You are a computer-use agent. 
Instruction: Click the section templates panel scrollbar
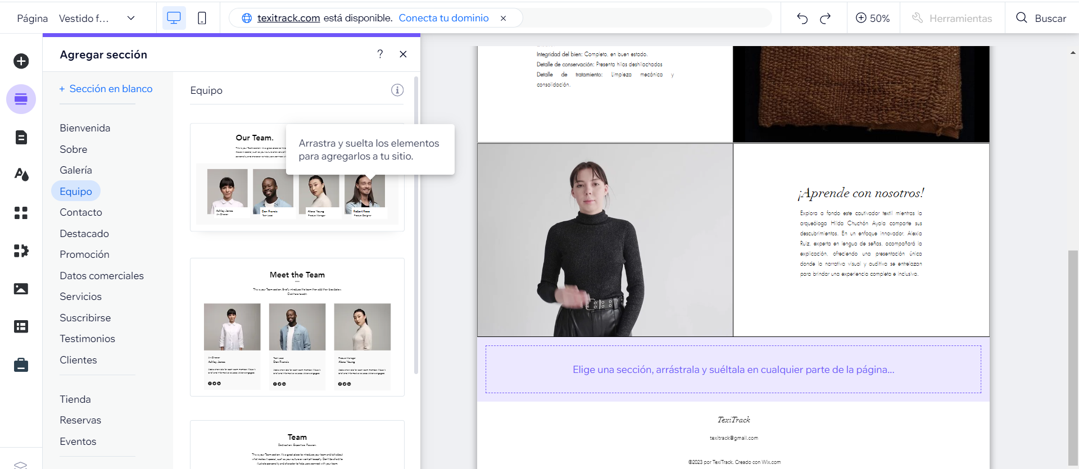coord(416,225)
